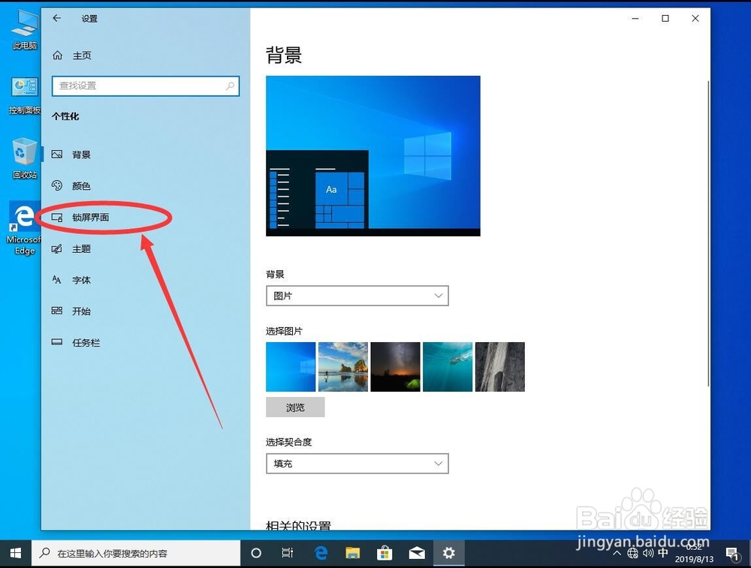This screenshot has width=751, height=568.
Task: Choose the blue Windows logo wallpaper thumbnail
Action: (x=291, y=367)
